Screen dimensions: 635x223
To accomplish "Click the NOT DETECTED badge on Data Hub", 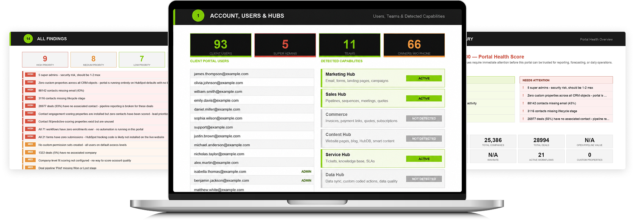I will click(424, 179).
